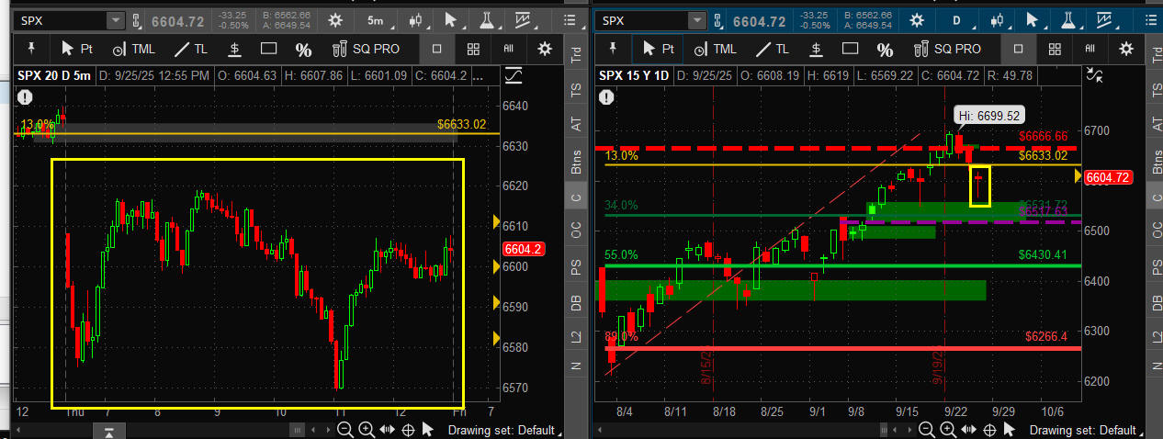
Task: Expand the SPX symbol dropdown on left chart
Action: 116,20
